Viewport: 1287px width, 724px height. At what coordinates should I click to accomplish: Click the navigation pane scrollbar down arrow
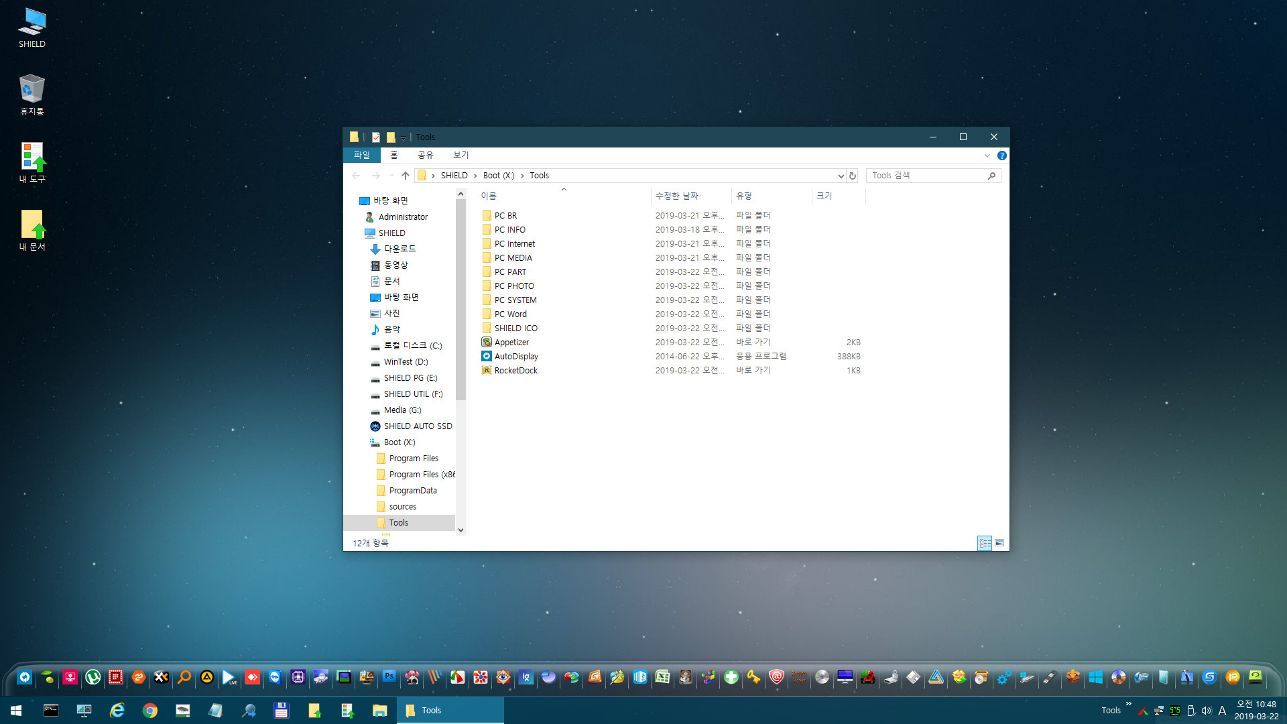pyautogui.click(x=461, y=530)
